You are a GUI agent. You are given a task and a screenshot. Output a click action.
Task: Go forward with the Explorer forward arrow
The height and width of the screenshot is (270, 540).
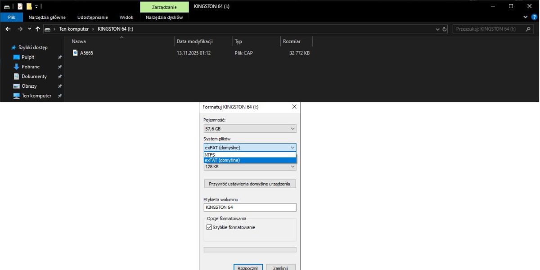[20, 29]
